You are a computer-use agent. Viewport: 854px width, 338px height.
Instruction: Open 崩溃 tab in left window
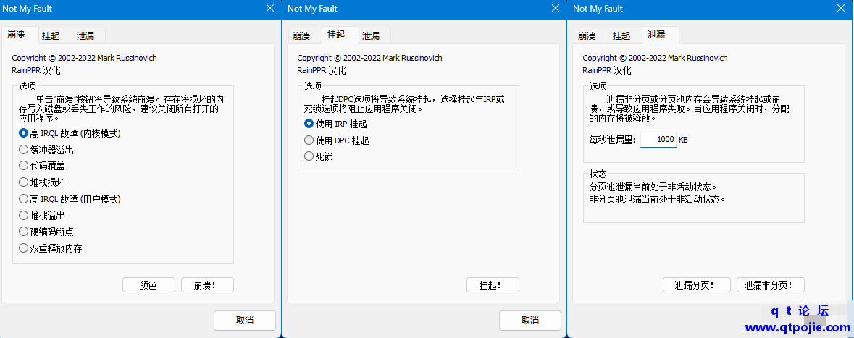[x=20, y=35]
